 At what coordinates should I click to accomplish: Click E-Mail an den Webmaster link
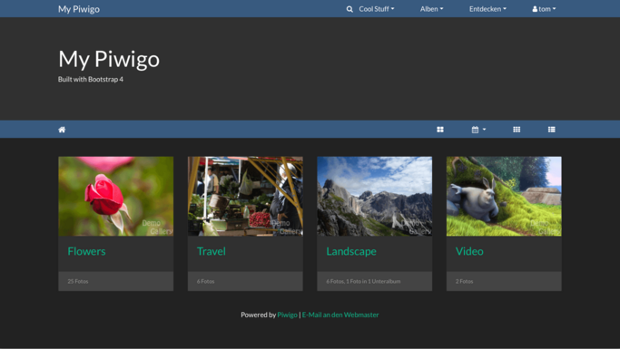(340, 315)
